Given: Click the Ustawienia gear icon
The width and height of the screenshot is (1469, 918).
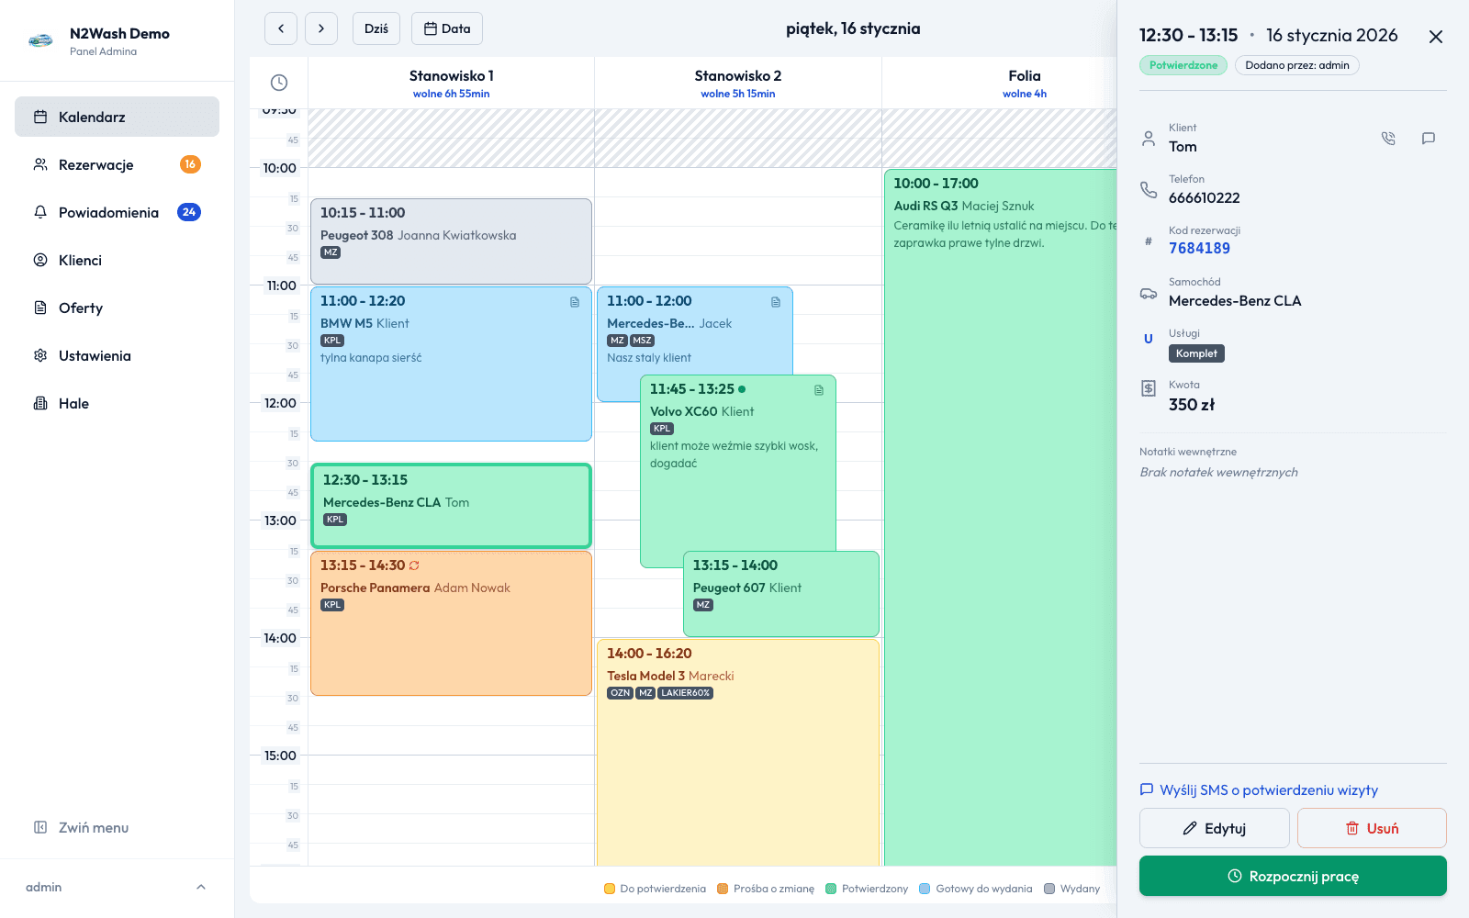Looking at the screenshot, I should [x=40, y=355].
